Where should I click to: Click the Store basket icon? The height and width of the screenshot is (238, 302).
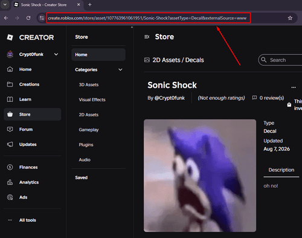coord(10,114)
